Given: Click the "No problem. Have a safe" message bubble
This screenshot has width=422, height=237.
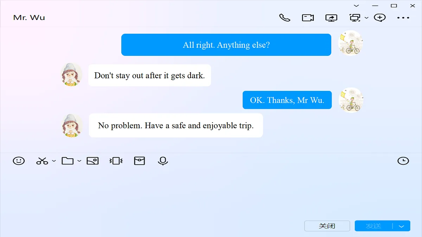Looking at the screenshot, I should [x=176, y=125].
